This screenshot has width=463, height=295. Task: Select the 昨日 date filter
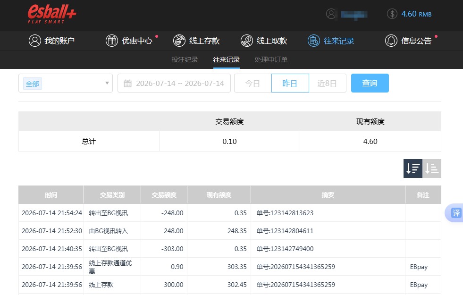pyautogui.click(x=290, y=83)
